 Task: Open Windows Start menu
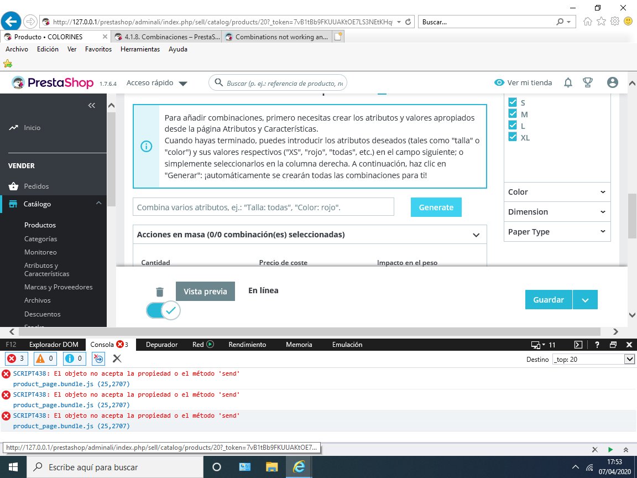pyautogui.click(x=13, y=467)
